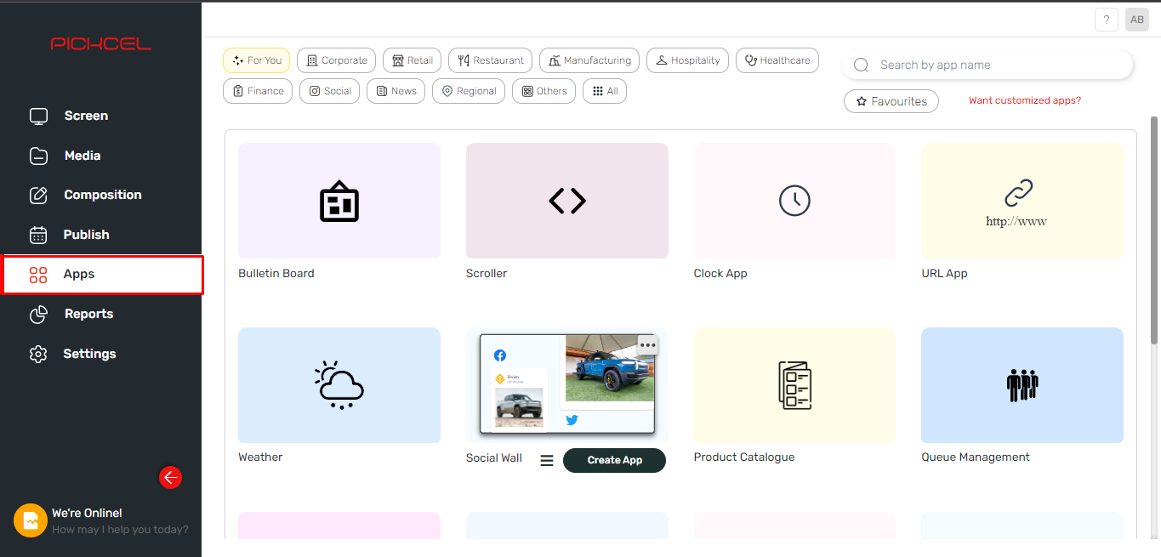The image size is (1161, 557).
Task: Click the search magnifier icon
Action: [861, 65]
